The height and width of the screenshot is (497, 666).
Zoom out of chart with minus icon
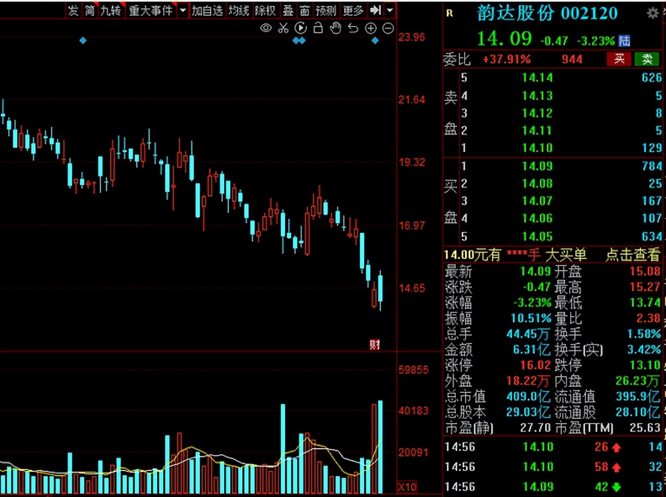388,28
